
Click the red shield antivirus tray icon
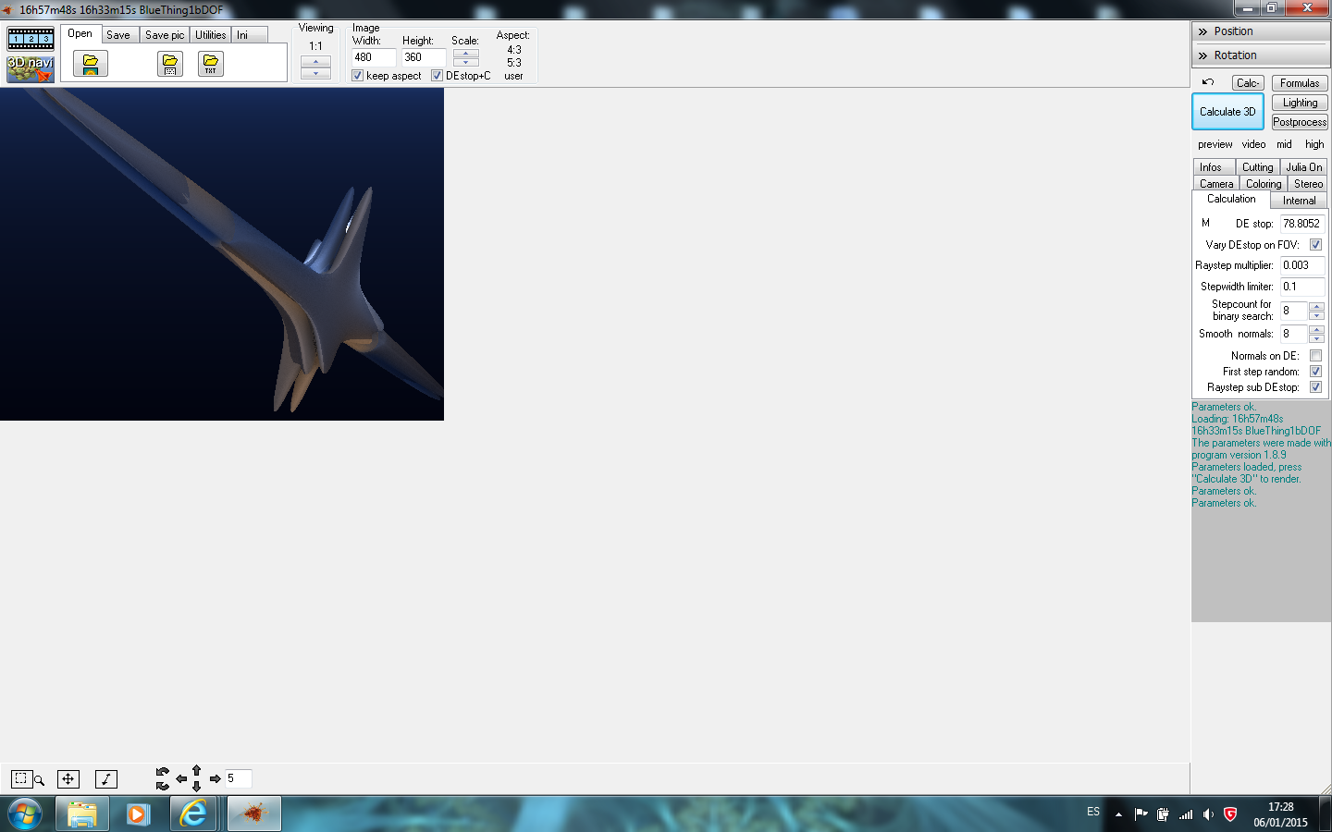pos(1230,814)
